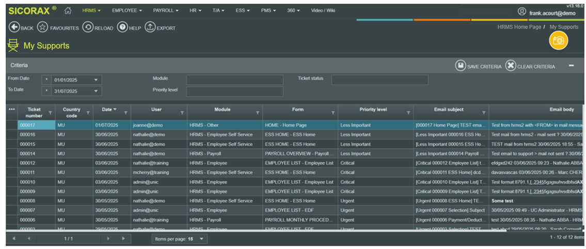
Task: Go to the last page of results
Action: (123, 239)
